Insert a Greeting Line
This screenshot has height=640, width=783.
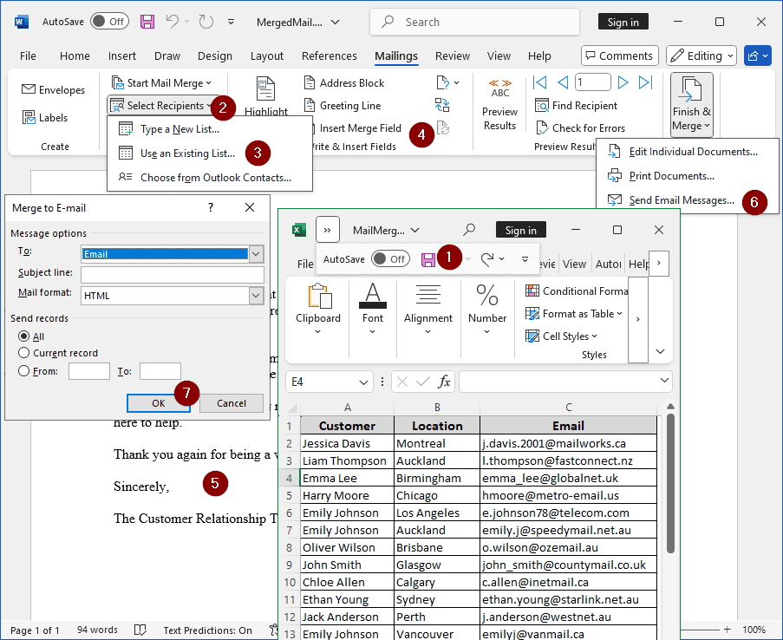coord(343,106)
